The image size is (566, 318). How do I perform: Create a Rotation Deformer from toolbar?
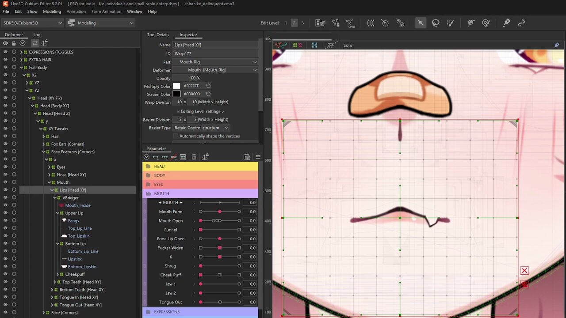pos(385,23)
